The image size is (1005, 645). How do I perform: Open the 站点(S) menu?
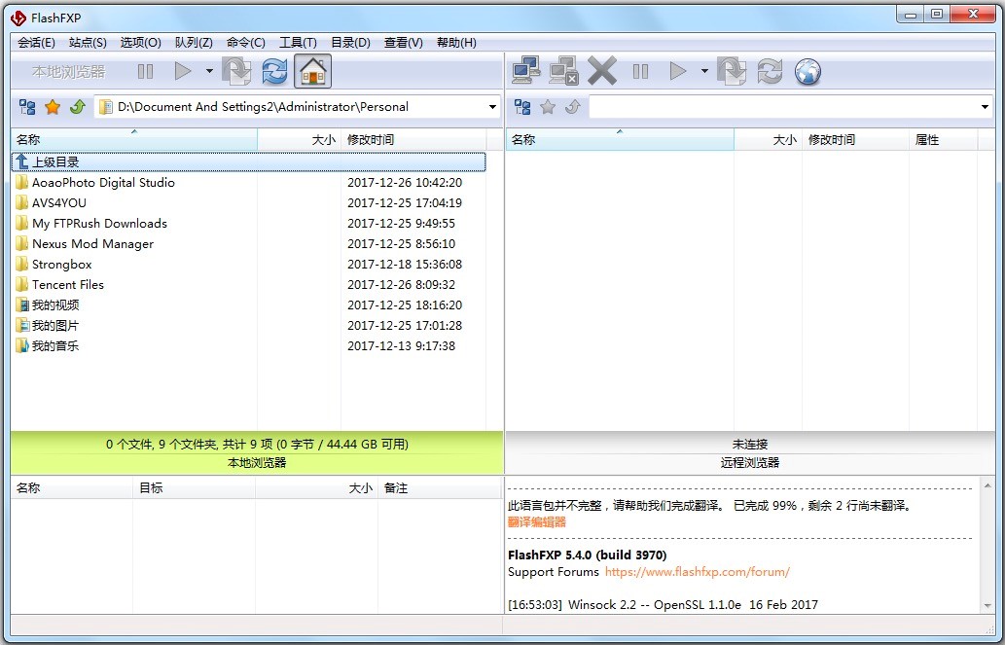tap(88, 43)
